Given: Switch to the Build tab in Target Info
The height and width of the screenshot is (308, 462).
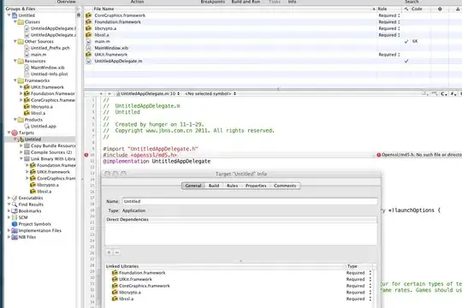Looking at the screenshot, I should [214, 186].
